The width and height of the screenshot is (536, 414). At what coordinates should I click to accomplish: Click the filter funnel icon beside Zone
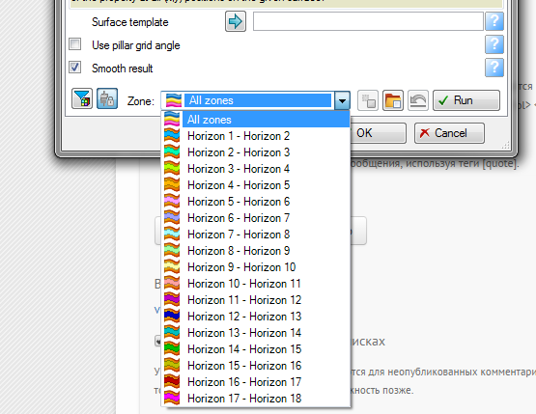click(82, 98)
